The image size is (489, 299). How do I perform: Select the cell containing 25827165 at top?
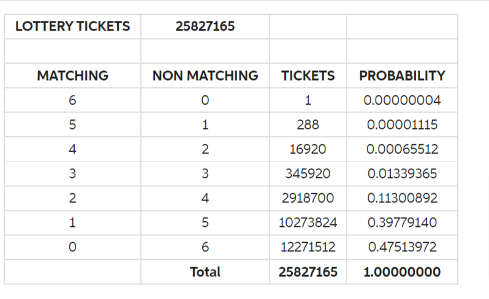(x=205, y=26)
